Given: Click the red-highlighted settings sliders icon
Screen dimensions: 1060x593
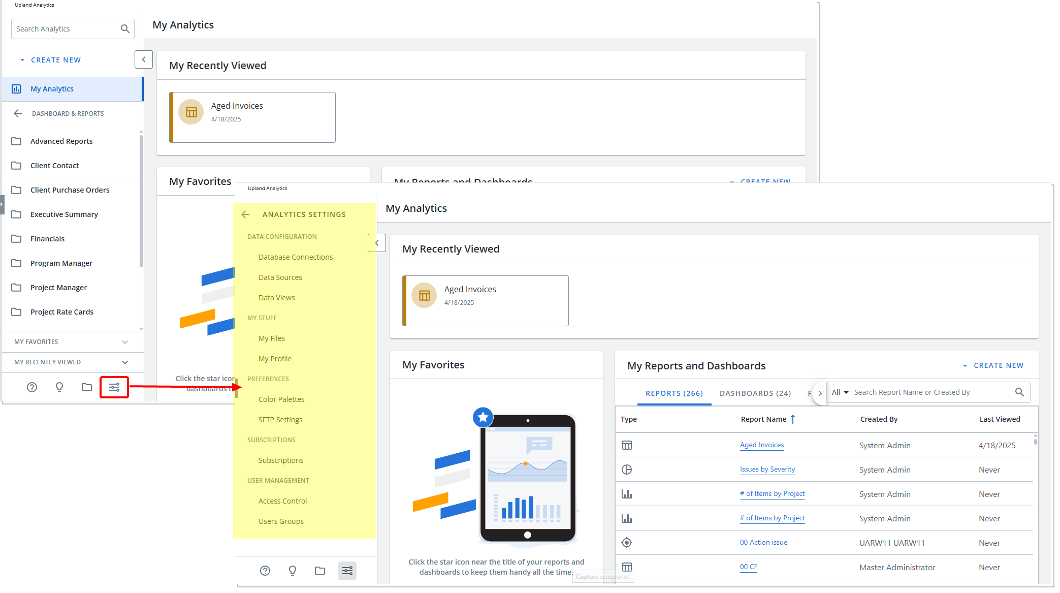Looking at the screenshot, I should (114, 387).
